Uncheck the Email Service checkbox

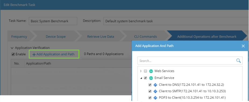point(145,78)
